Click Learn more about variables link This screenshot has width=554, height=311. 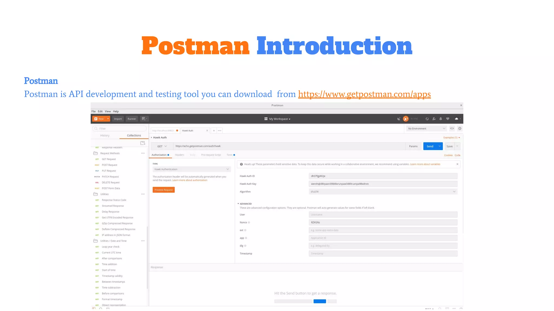point(425,164)
